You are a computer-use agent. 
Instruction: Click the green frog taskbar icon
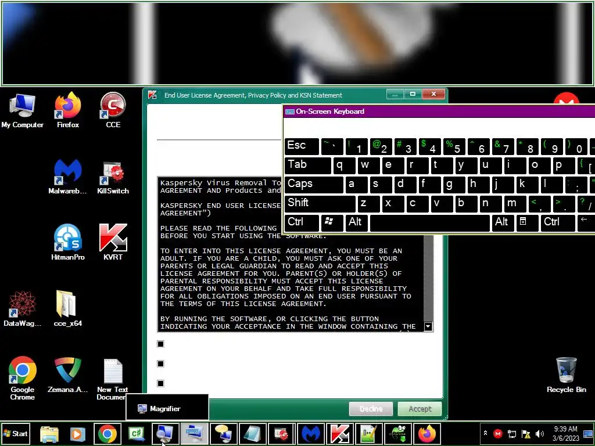[x=398, y=434]
